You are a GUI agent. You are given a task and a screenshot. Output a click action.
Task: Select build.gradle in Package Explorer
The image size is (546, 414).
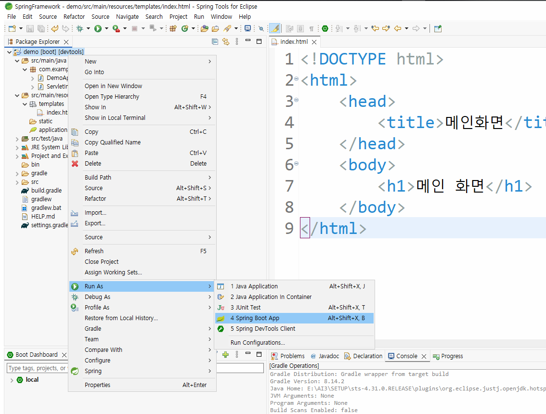46,191
